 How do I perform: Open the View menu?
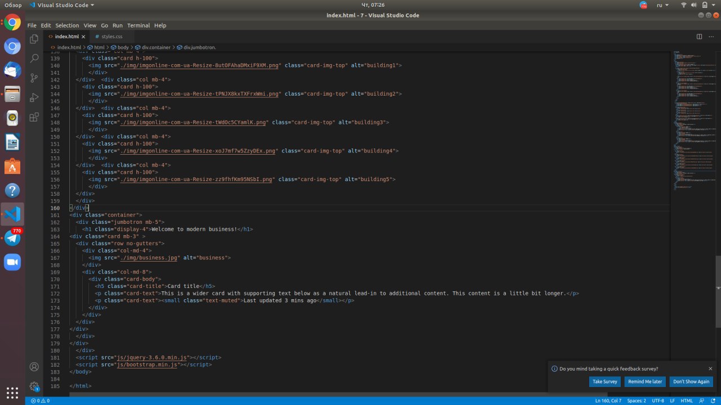pos(90,25)
